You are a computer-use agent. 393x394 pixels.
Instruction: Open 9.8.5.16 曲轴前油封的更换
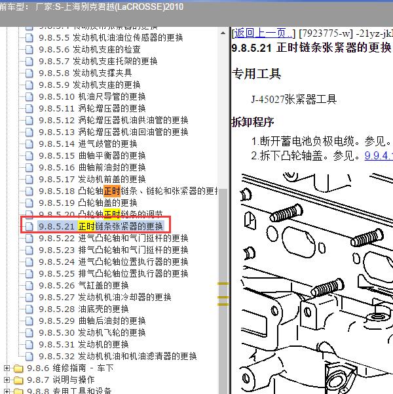[92, 168]
